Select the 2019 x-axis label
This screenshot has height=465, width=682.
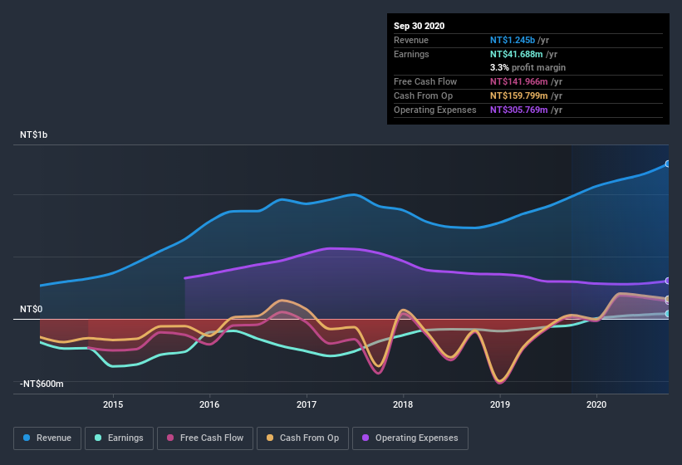(x=500, y=404)
